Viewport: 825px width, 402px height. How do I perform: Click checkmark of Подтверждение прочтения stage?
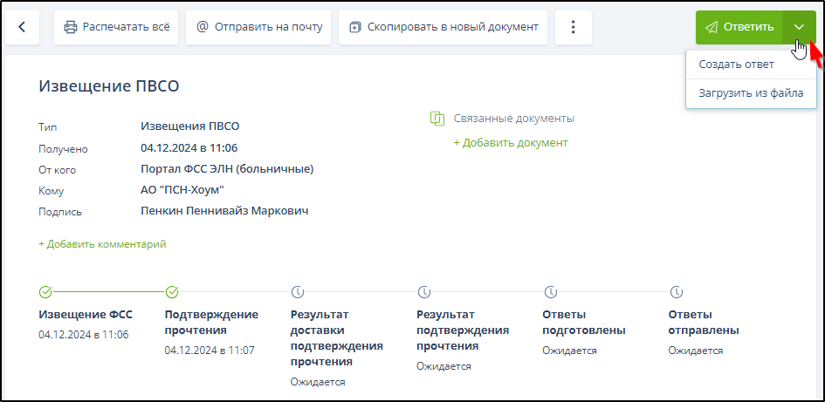(x=172, y=291)
